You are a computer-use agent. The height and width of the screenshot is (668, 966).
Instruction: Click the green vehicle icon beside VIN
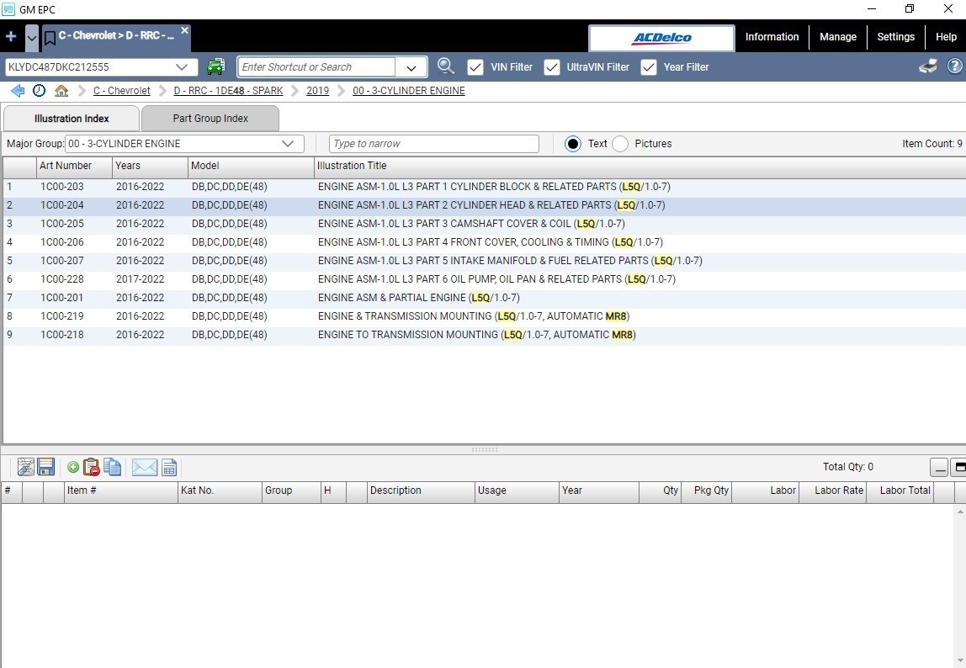click(x=215, y=66)
